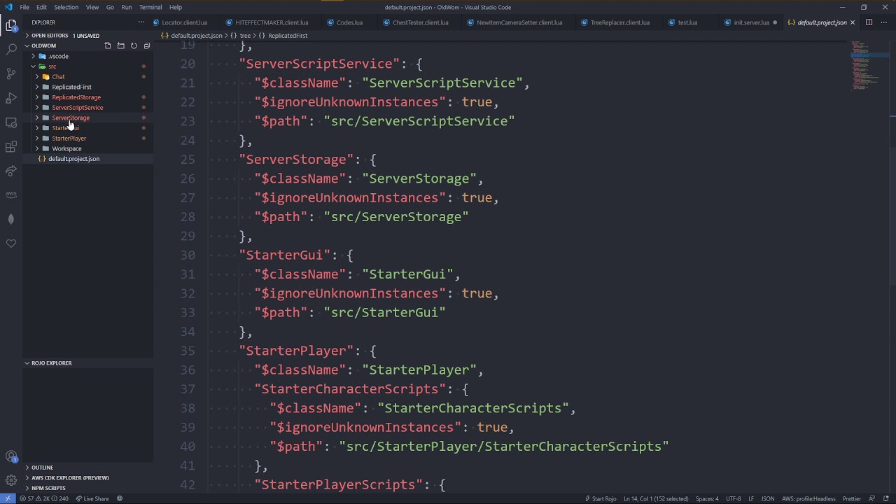Click the remote window status bar icon
896x504 pixels.
point(8,498)
